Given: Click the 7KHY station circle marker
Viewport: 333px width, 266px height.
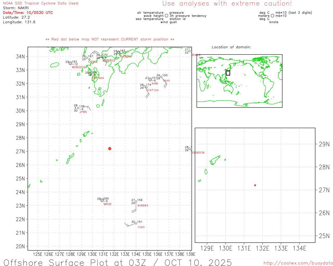Looking at the screenshot, I should 161,77.
